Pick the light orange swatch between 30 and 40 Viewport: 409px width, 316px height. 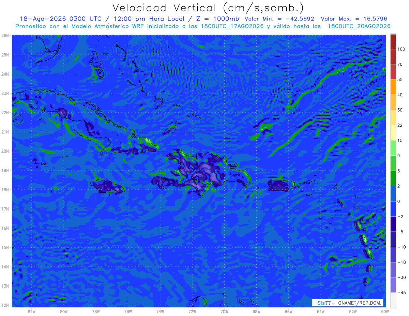(393, 102)
